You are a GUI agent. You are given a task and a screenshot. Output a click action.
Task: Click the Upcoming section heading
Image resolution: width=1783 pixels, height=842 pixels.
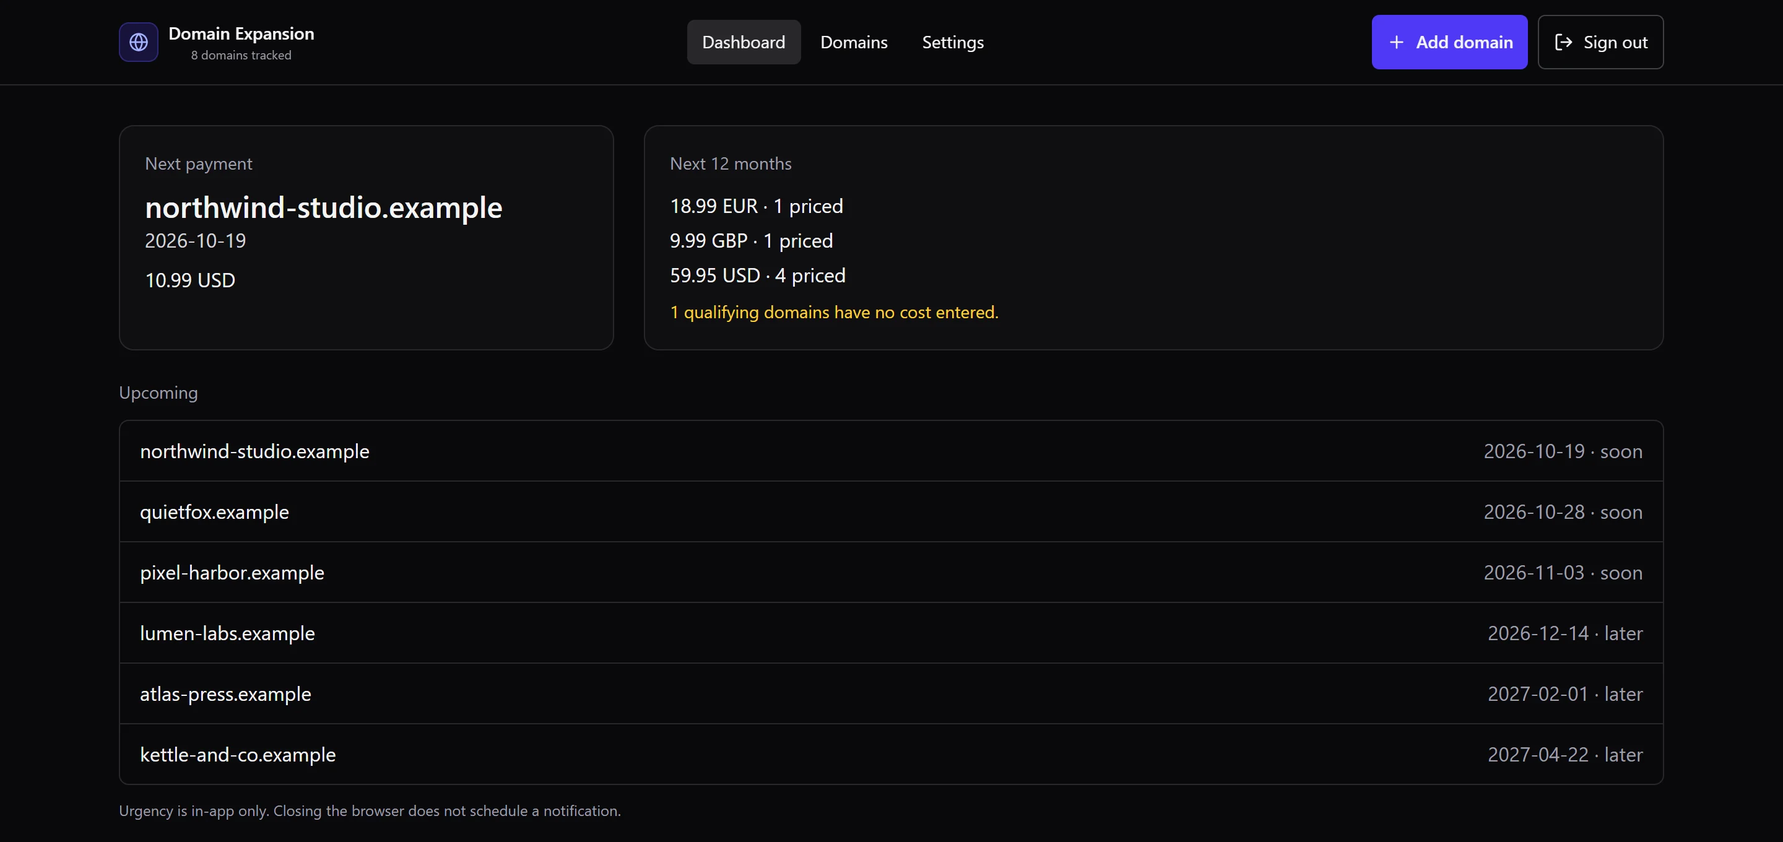[158, 393]
